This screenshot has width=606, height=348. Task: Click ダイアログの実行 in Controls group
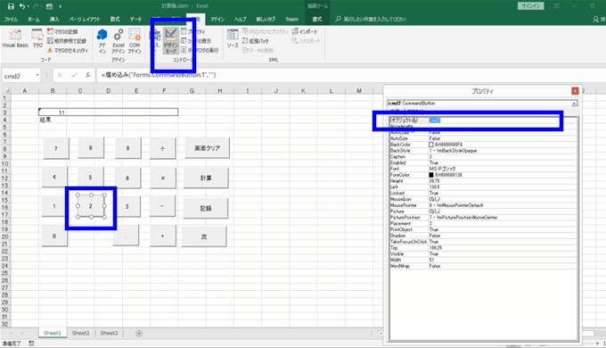pos(200,50)
